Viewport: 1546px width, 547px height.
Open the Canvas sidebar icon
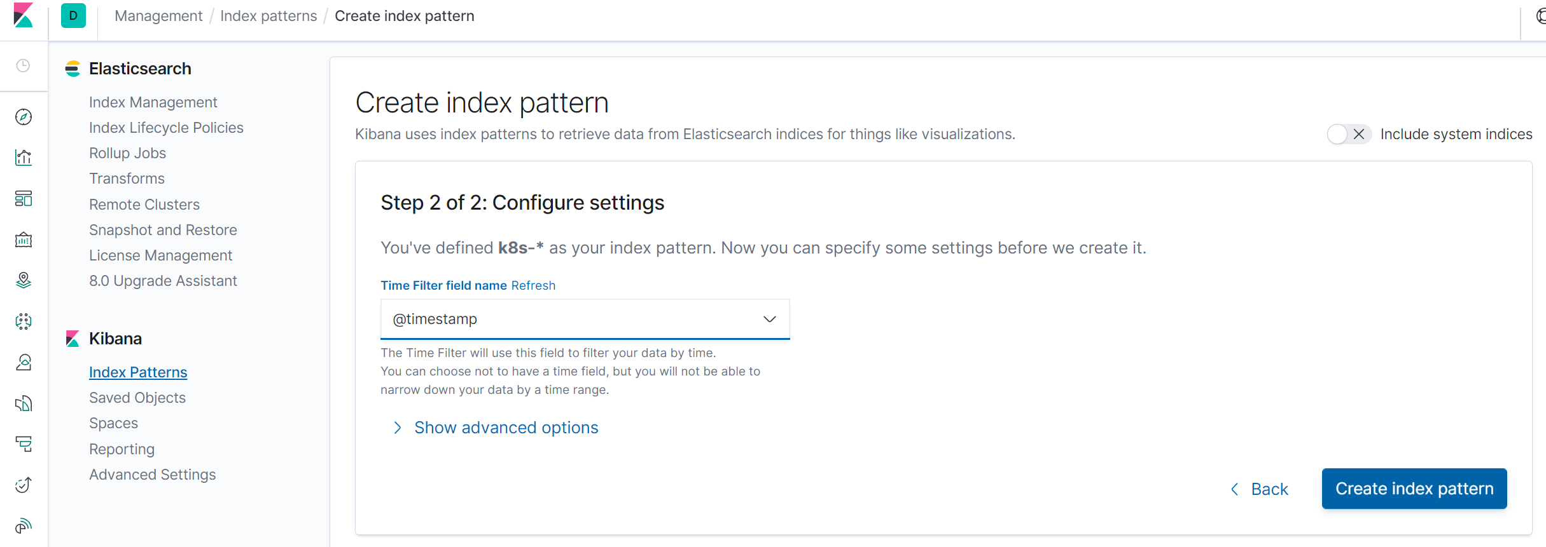(x=24, y=240)
